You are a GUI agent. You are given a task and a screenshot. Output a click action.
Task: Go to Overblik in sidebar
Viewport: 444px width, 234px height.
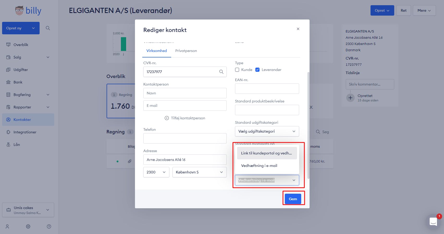click(x=28, y=45)
